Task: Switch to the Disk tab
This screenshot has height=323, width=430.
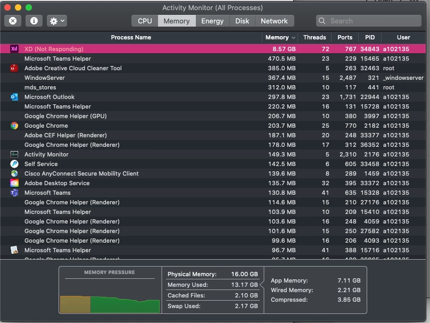Action: pyautogui.click(x=242, y=21)
